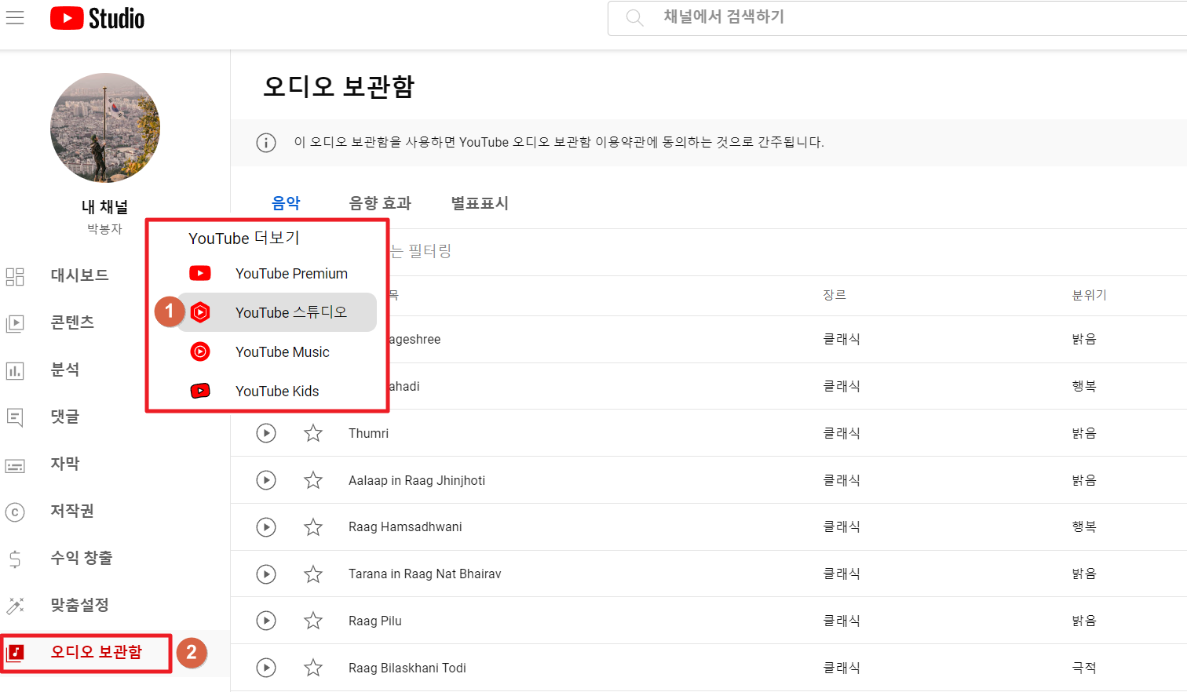1187x692 pixels.
Task: Click the copyright circle-C icon
Action: [x=15, y=512]
